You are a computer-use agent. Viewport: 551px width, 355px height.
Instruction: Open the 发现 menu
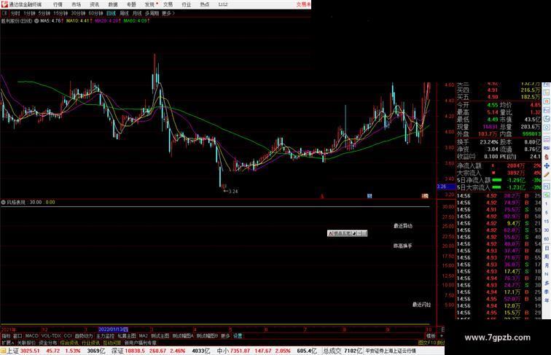click(149, 4)
